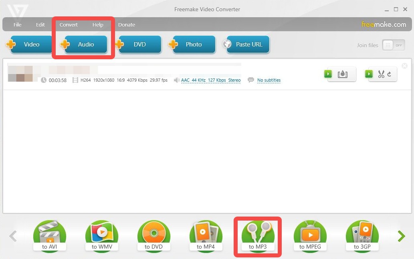Click the Paste URL button
This screenshot has width=414, height=259.
click(x=246, y=44)
